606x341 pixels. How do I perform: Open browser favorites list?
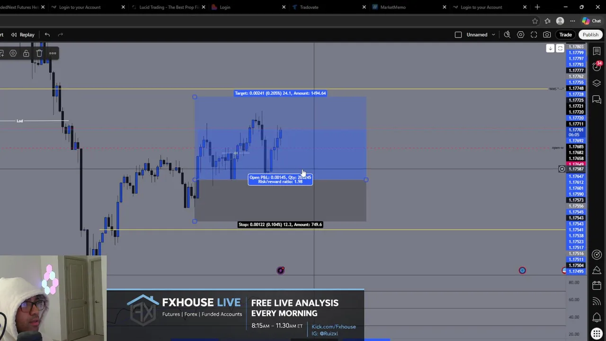point(548,21)
